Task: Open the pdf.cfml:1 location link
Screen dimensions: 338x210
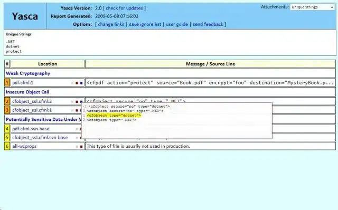Action: [x=23, y=83]
